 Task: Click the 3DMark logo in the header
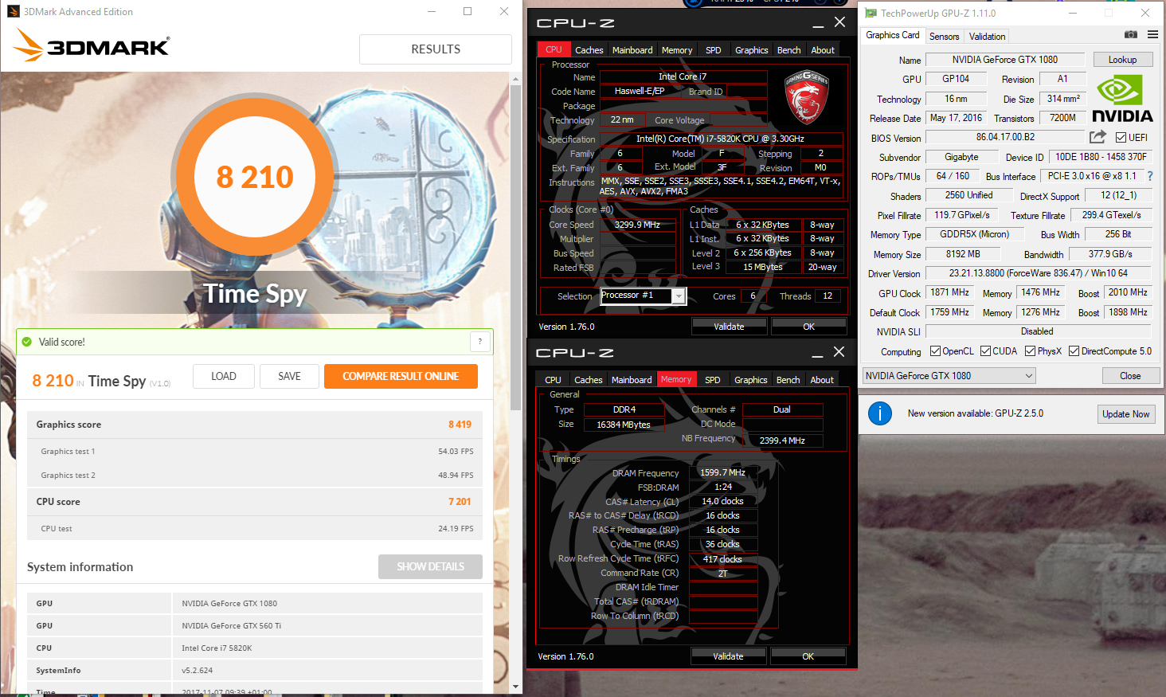(x=91, y=46)
